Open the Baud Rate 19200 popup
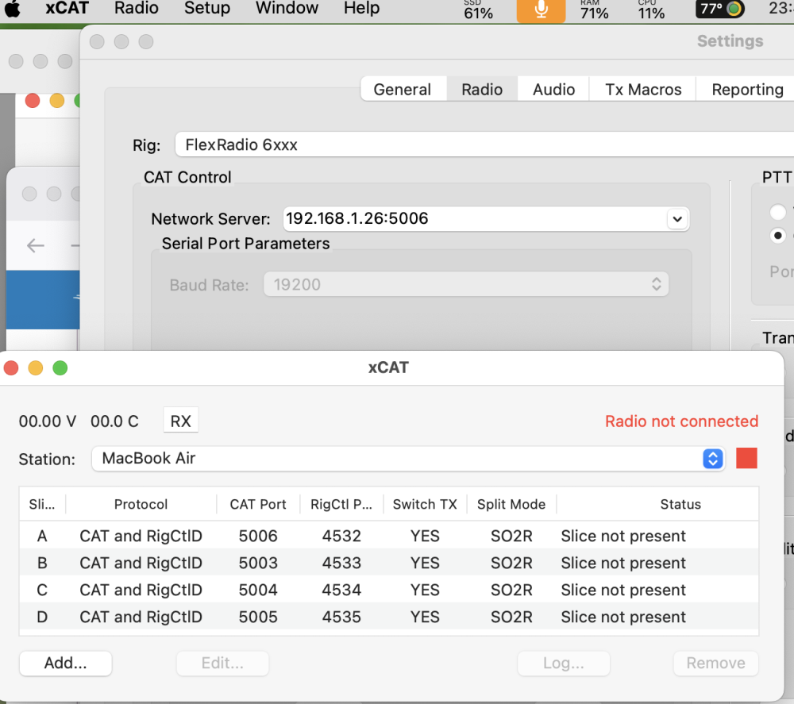This screenshot has height=704, width=794. pos(466,284)
